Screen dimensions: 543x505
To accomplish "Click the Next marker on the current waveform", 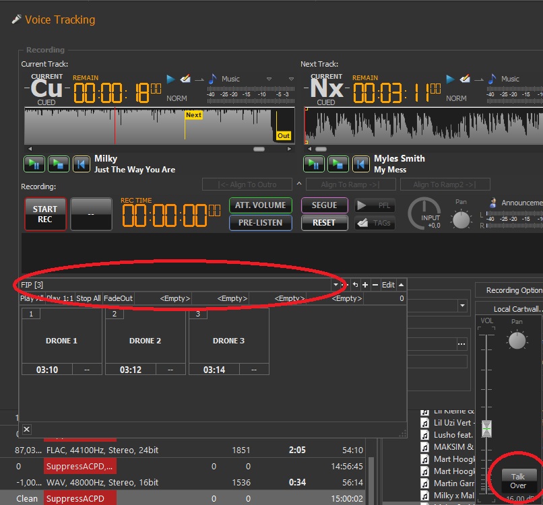I will click(x=193, y=115).
